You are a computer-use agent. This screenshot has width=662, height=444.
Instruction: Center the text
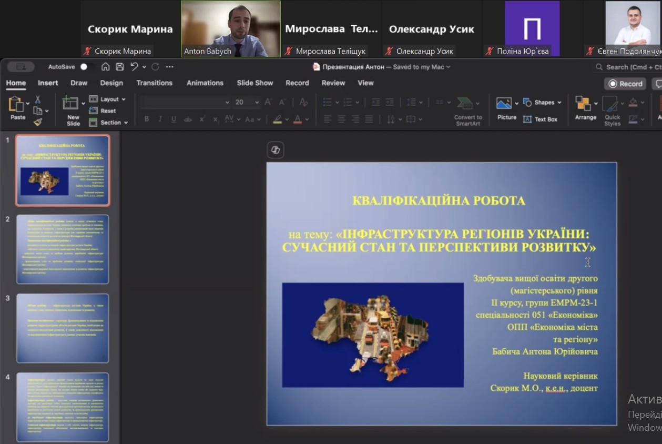pyautogui.click(x=341, y=119)
